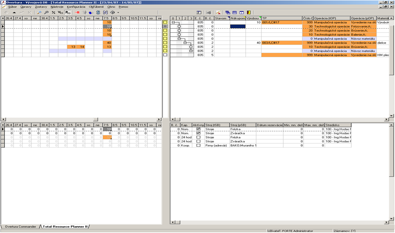Screen dimensions: 395x233
Task: Open the Pomoc menu
Action: tap(123, 7)
